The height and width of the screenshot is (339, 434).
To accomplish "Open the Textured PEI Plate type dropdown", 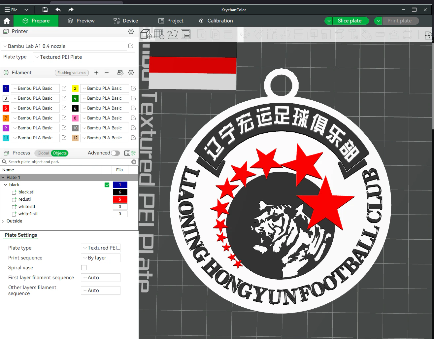I will click(84, 57).
